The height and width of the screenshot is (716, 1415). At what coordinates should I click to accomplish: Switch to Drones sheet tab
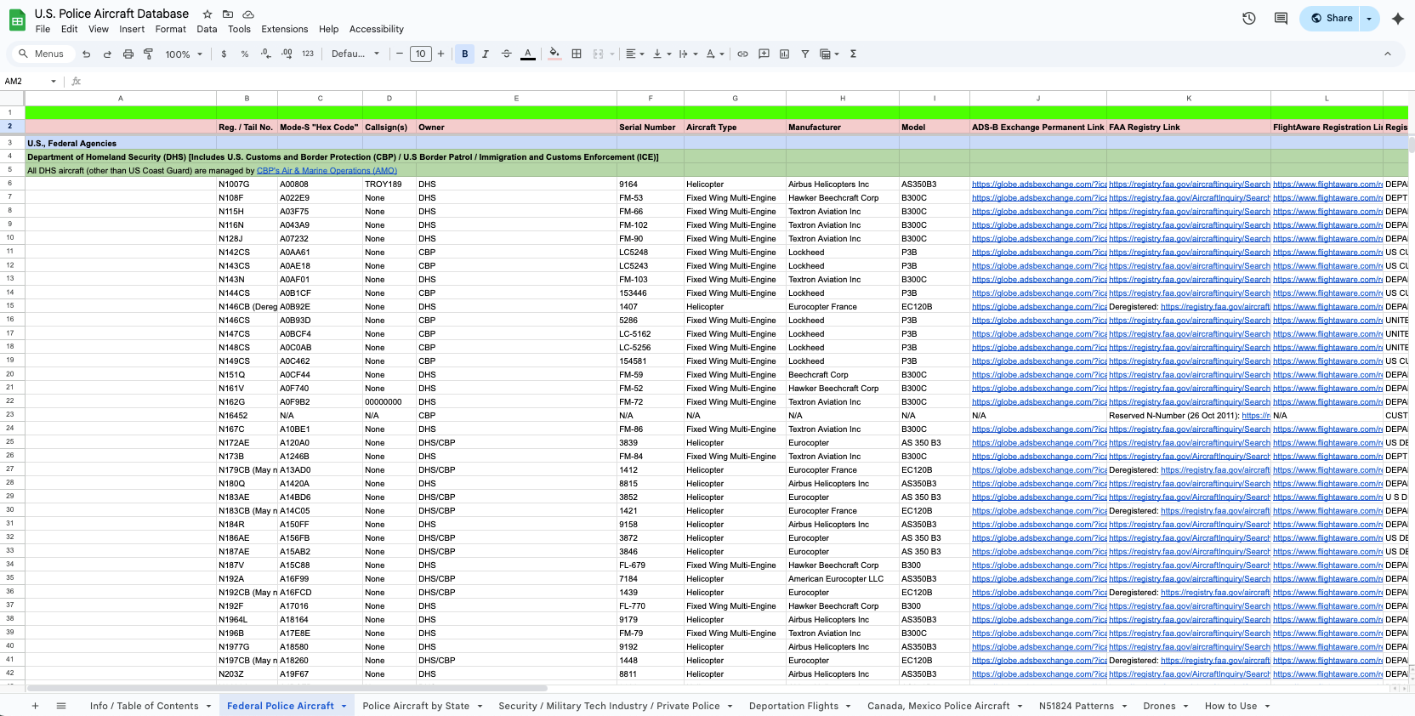1159,706
